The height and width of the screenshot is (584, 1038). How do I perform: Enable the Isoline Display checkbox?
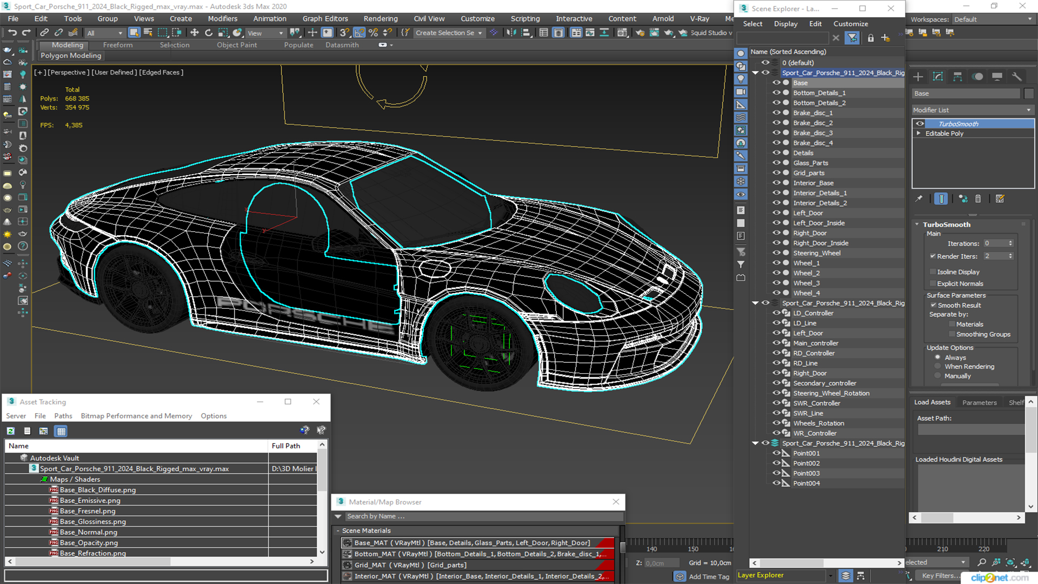click(x=933, y=272)
